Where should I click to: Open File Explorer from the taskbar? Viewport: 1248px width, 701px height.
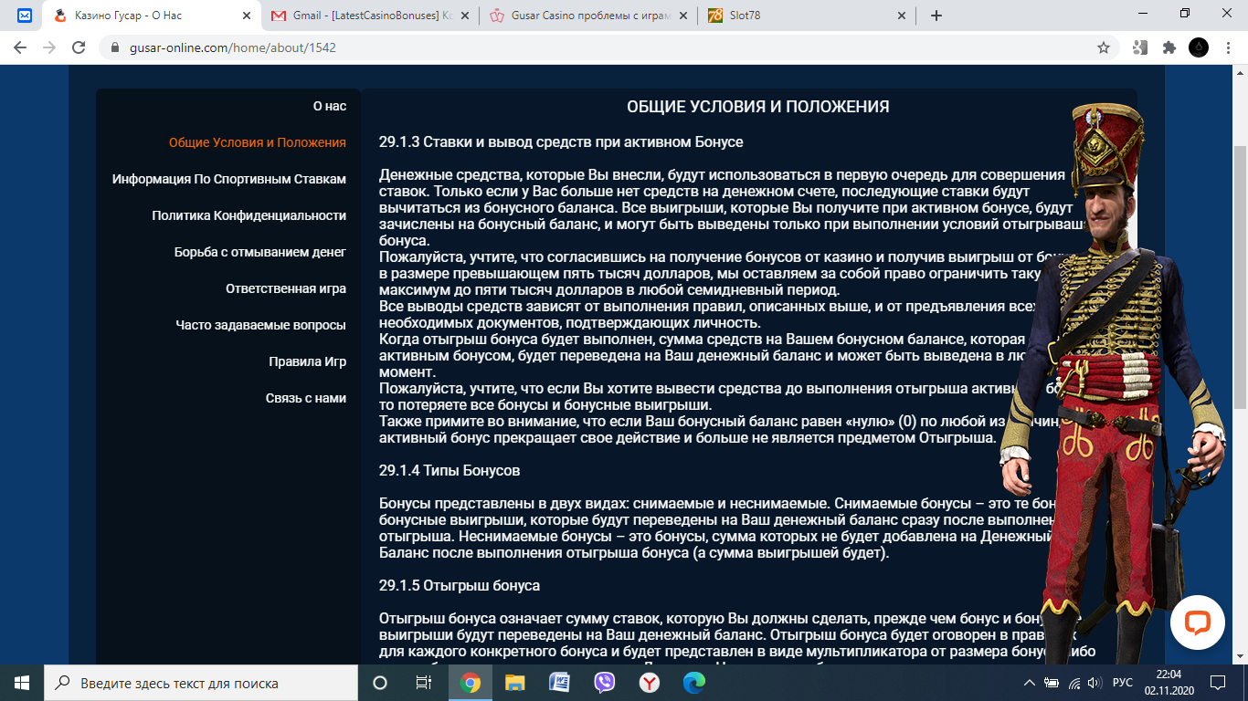[515, 683]
